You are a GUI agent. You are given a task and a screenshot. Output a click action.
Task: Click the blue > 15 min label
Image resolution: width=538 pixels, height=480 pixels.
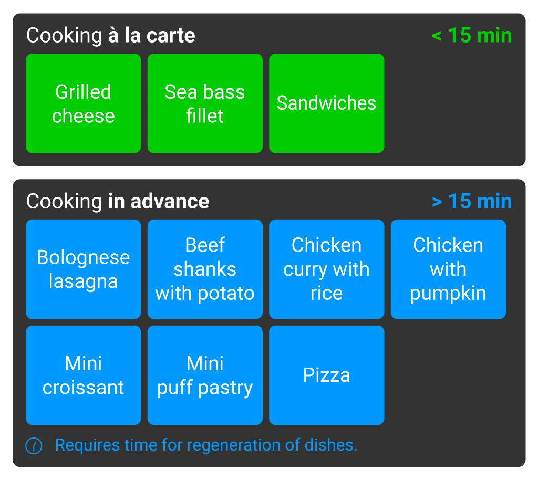tap(471, 201)
